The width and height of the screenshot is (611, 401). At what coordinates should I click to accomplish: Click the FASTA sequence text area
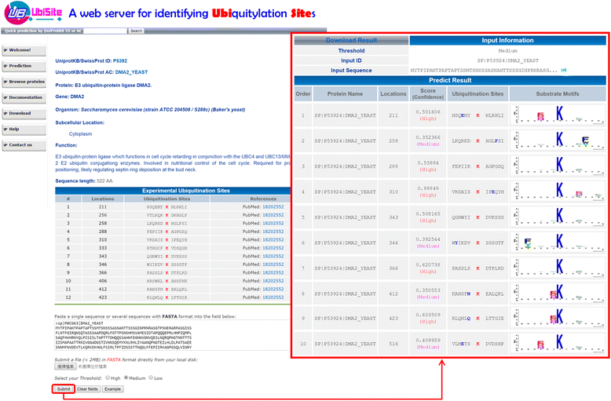(x=171, y=335)
